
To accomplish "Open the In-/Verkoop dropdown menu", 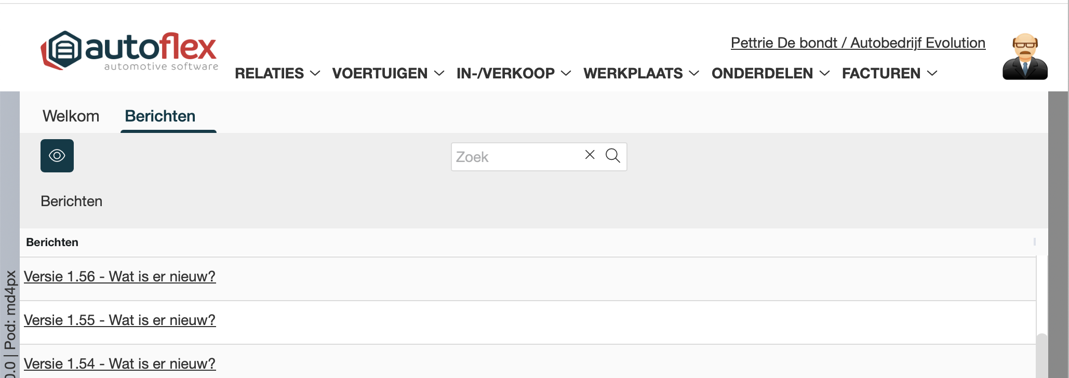I will click(x=513, y=74).
